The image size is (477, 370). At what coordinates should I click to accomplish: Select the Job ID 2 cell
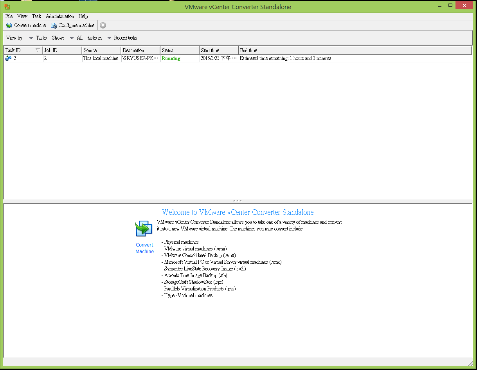pos(63,58)
